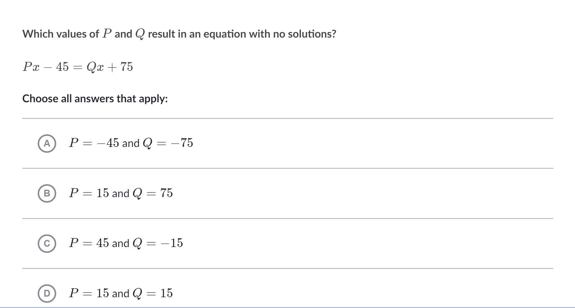Click answer text P = 45 and Q = −15
This screenshot has height=308, width=575.
126,243
